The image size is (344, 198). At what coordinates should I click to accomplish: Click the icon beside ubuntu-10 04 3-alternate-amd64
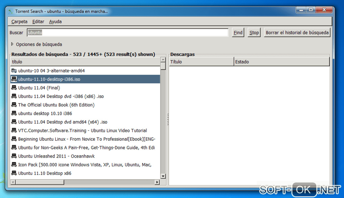tap(14, 70)
